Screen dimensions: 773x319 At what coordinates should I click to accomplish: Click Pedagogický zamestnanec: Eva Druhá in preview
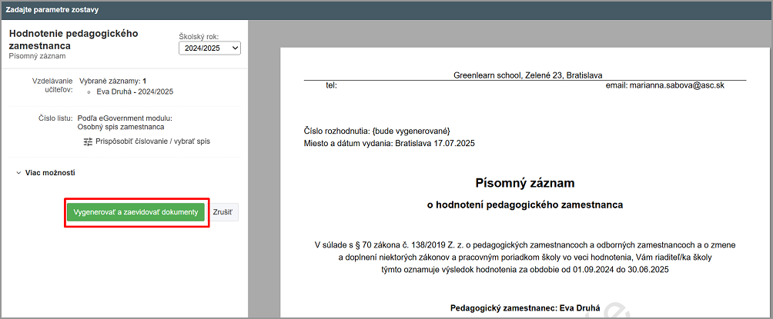(x=526, y=308)
